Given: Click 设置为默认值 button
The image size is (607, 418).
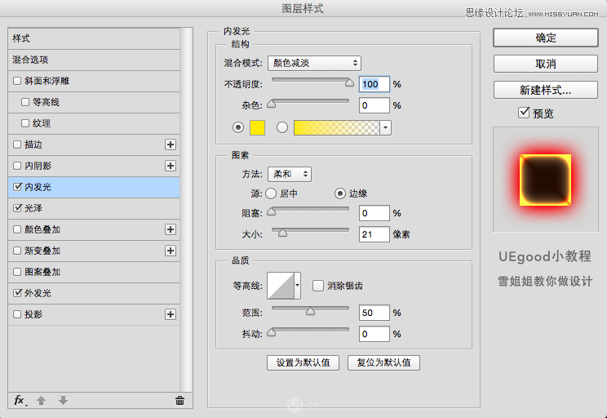Looking at the screenshot, I should pyautogui.click(x=303, y=362).
